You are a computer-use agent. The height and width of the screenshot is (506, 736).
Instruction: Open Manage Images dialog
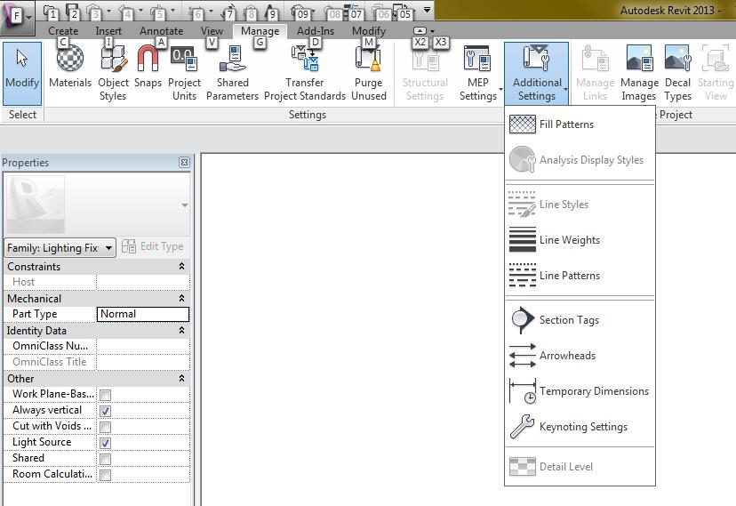[x=639, y=73]
